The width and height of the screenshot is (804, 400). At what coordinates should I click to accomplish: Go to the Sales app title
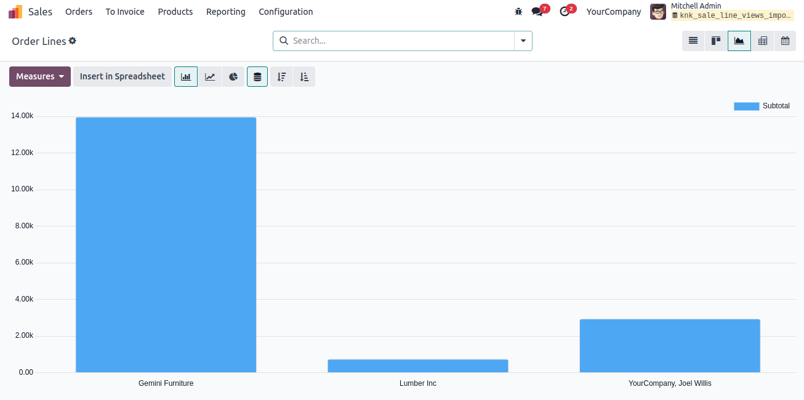click(40, 12)
